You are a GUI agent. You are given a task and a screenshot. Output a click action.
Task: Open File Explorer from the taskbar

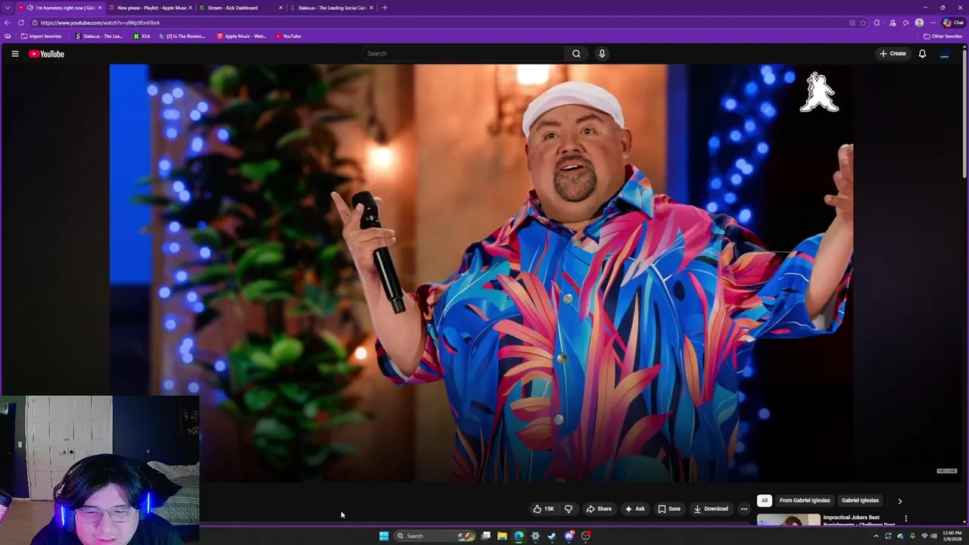502,536
